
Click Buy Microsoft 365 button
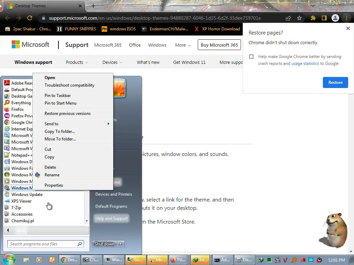219,45
